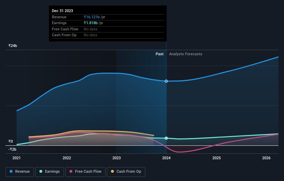Click the 2022 x-axis label
Screen dimensions: 284x181
coord(67,158)
